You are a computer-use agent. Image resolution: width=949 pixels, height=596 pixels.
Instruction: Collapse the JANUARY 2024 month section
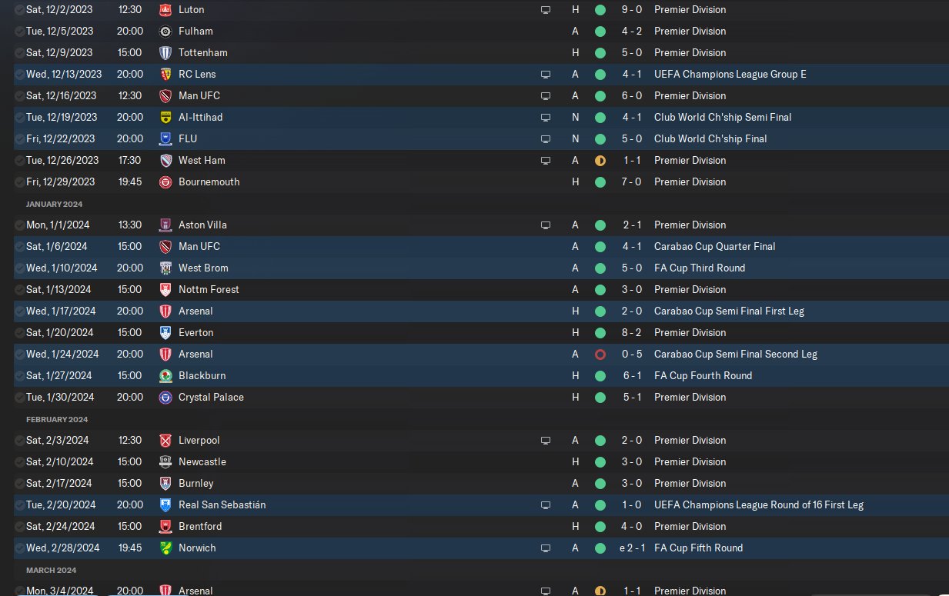54,204
